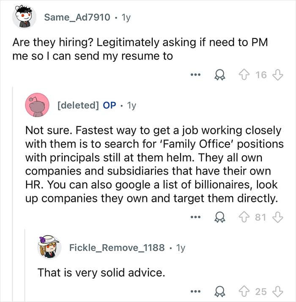Award the deleted OP's reply
The height and width of the screenshot is (302, 296).
pyautogui.click(x=219, y=217)
